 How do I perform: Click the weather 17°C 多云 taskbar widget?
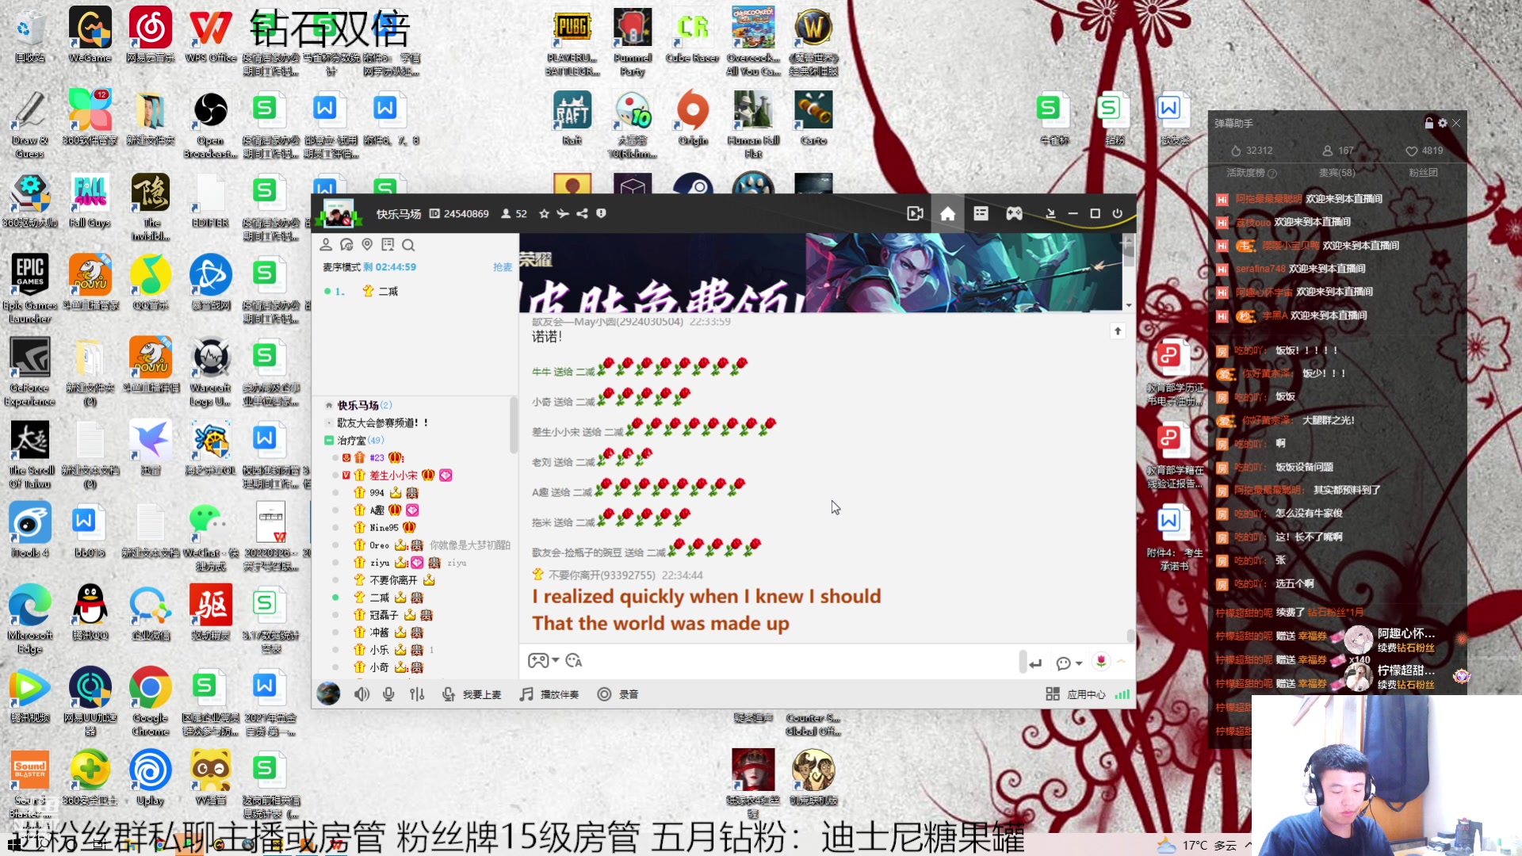click(1199, 845)
